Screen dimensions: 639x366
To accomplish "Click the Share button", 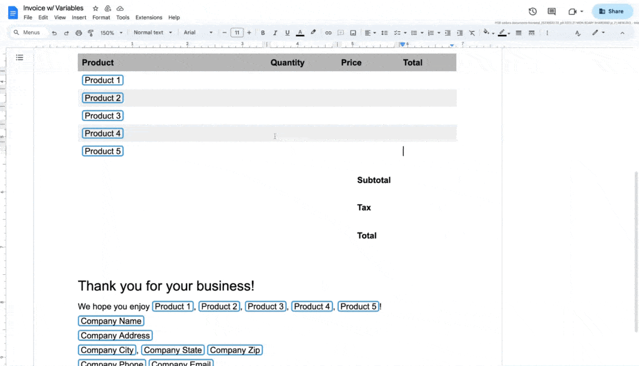I will [x=612, y=11].
